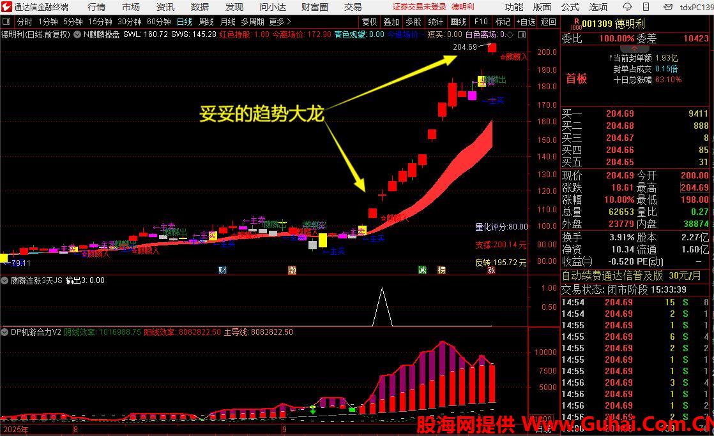Viewport: 714px width, 436px height.
Task: Click the 激 event marker on chart
Action: 292,270
